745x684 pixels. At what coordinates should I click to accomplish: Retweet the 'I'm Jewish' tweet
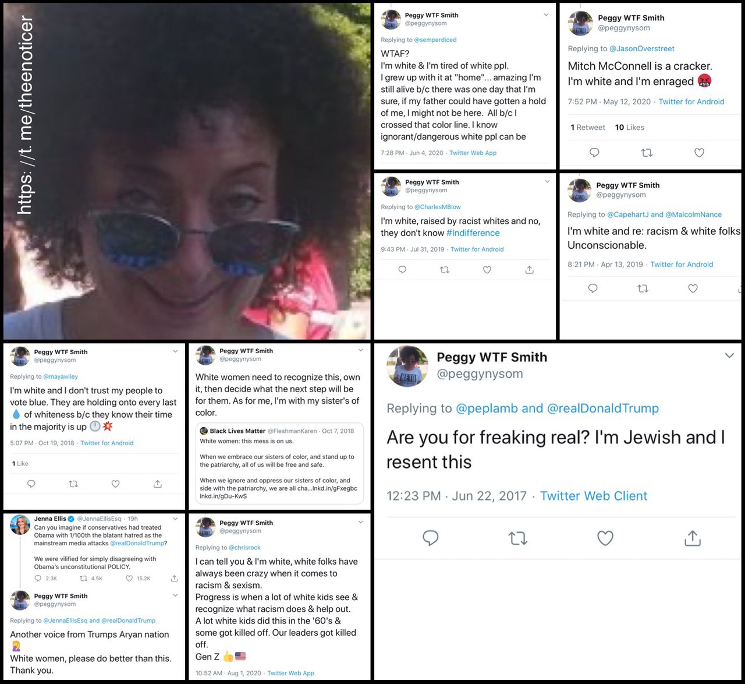coord(518,538)
